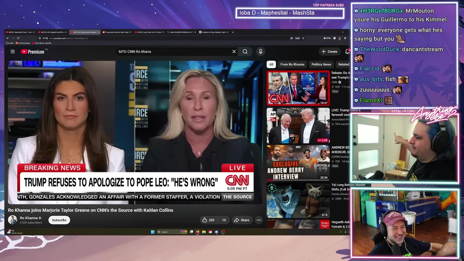Select the 'From Ro Khanna' chip
The image size is (464, 261).
[292, 64]
